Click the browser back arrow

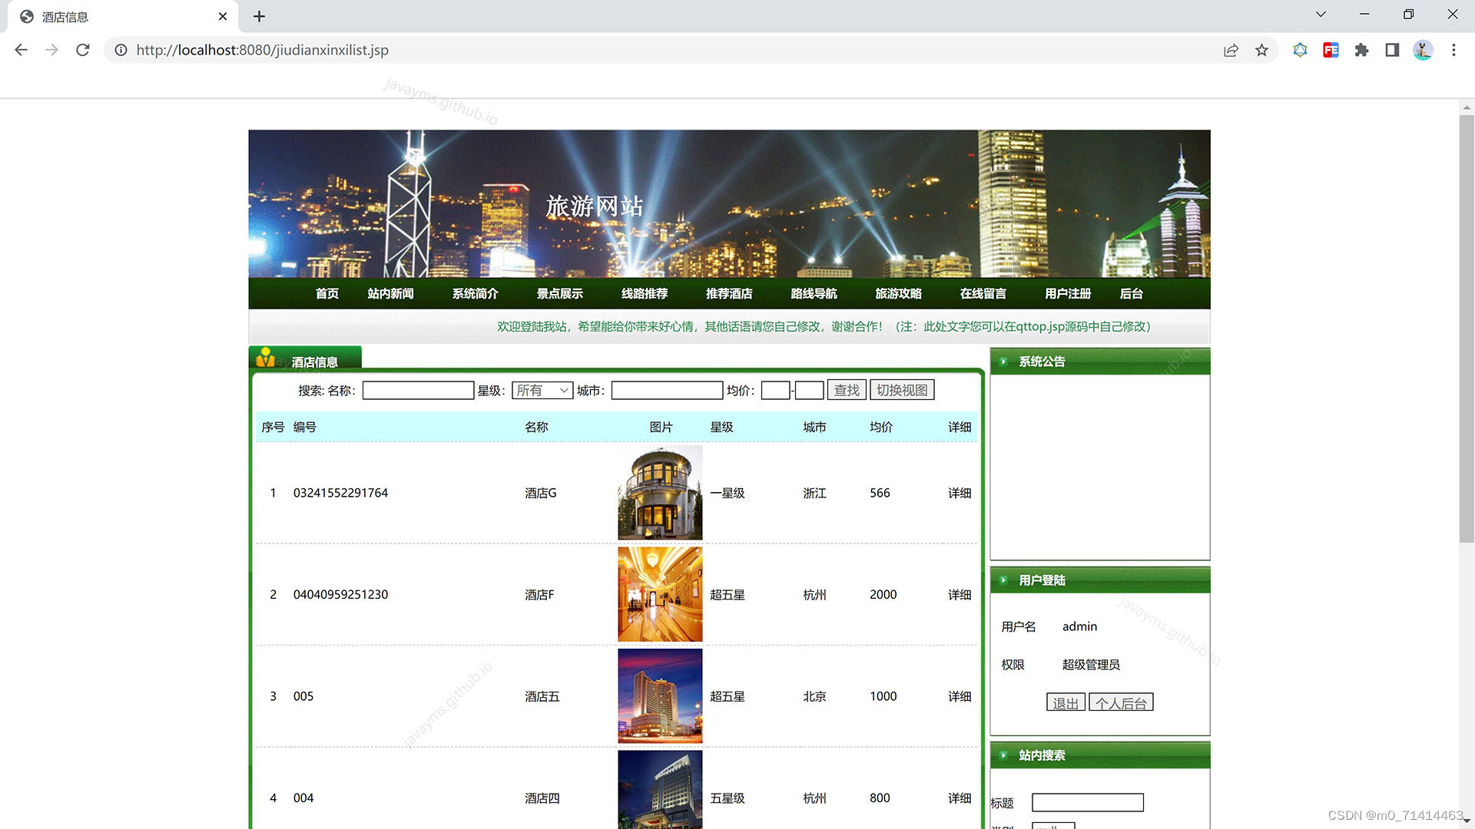[21, 50]
